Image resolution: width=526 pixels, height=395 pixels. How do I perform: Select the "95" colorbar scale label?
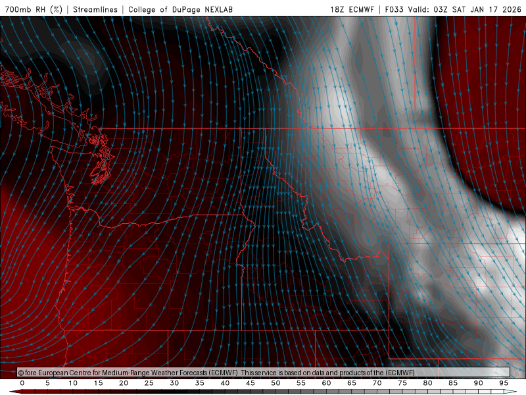504,383
